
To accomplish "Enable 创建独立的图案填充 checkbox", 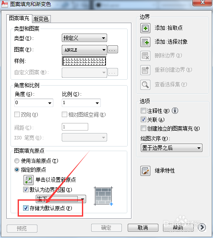I will pyautogui.click(x=143, y=128).
